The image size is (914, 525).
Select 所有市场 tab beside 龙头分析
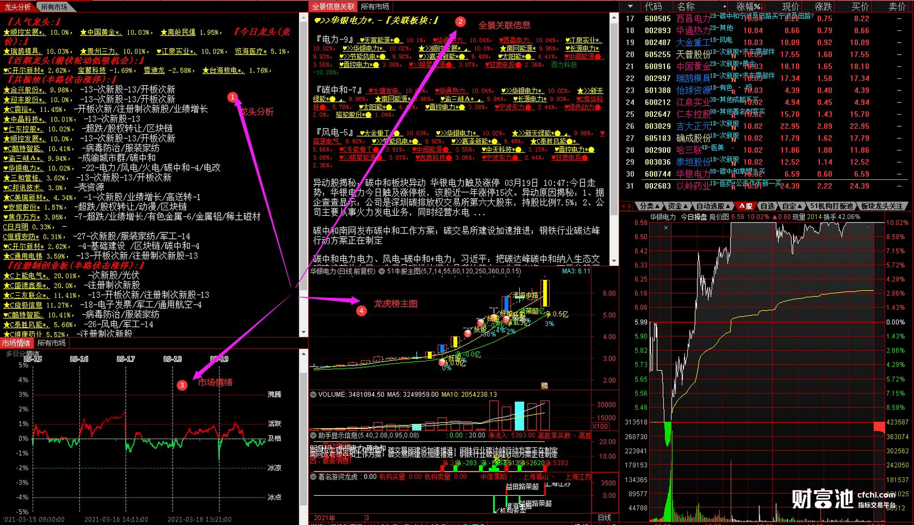pyautogui.click(x=54, y=7)
